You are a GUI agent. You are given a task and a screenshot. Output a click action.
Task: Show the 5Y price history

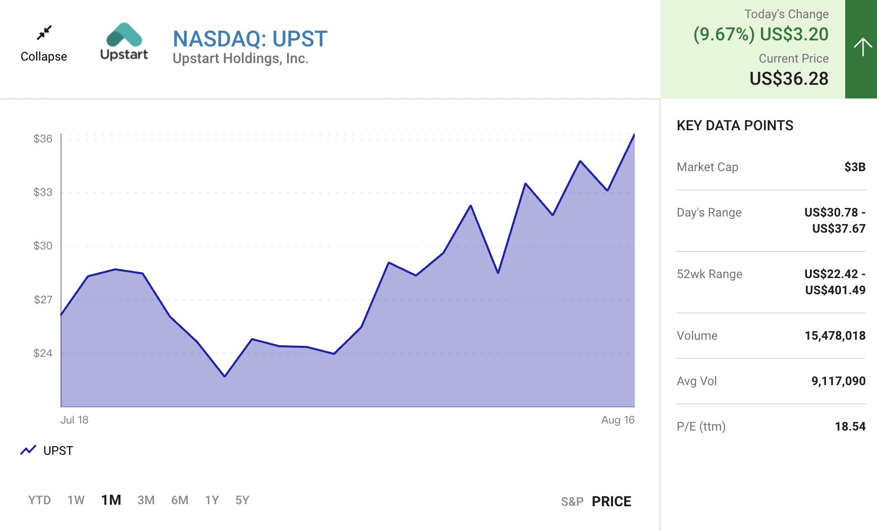[242, 500]
